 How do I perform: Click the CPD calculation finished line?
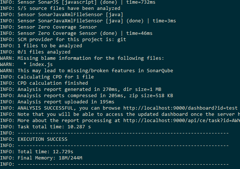point(44,83)
